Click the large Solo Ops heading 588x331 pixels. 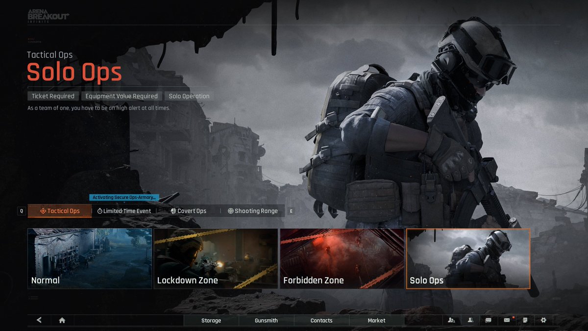(74, 72)
